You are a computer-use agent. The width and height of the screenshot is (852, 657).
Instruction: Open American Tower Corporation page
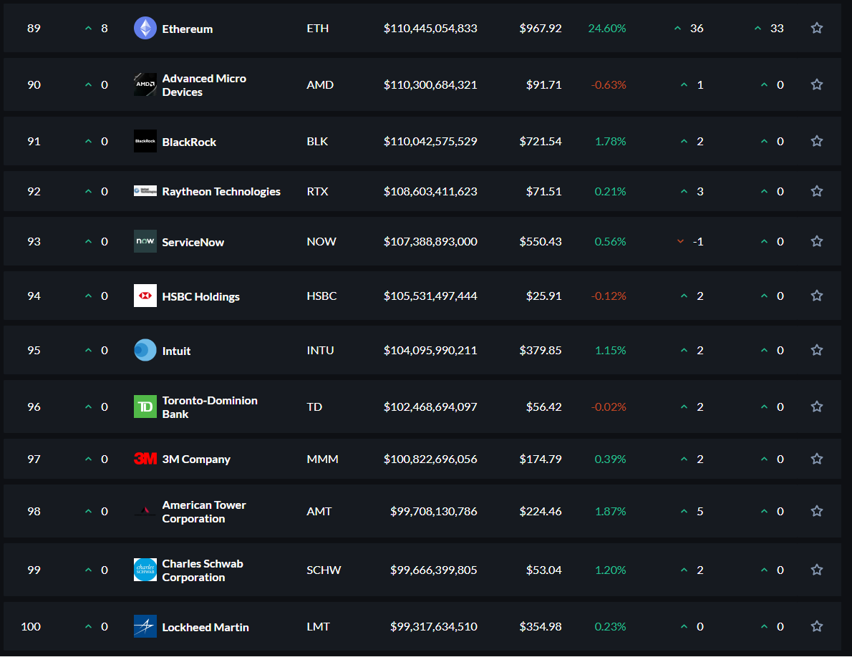coord(204,512)
